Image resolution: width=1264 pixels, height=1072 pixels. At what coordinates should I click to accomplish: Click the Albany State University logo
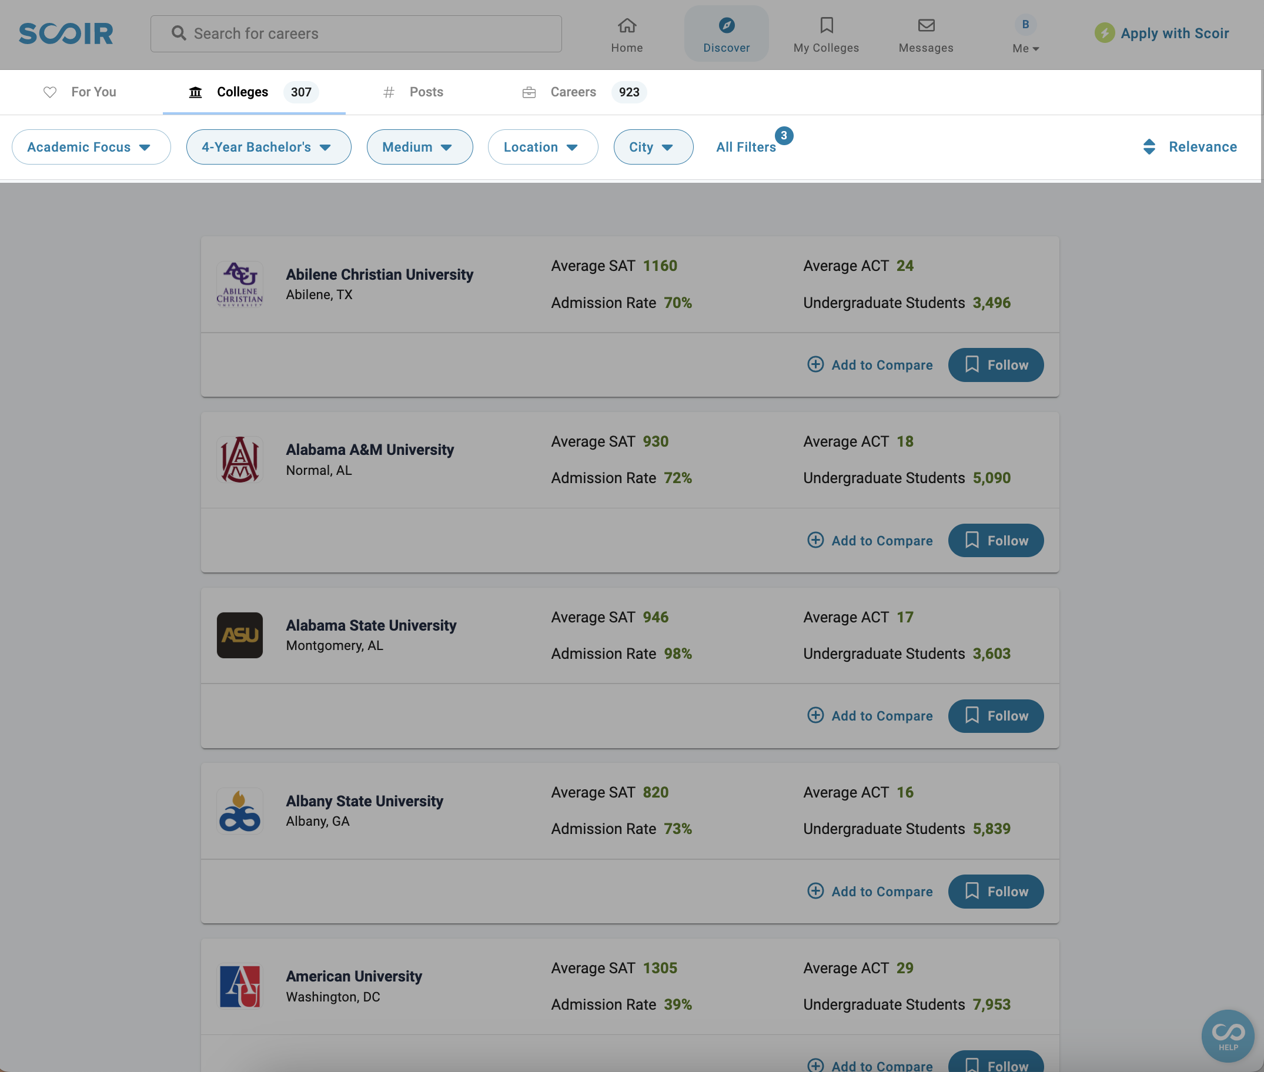(x=239, y=810)
